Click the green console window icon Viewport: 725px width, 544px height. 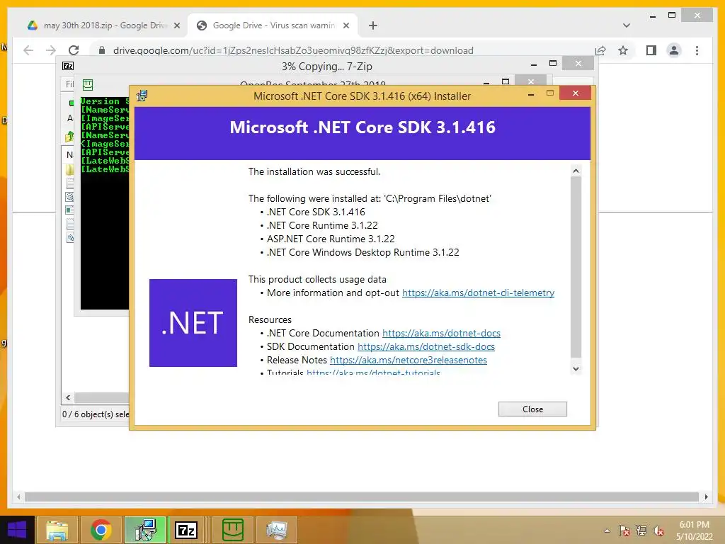click(x=87, y=85)
